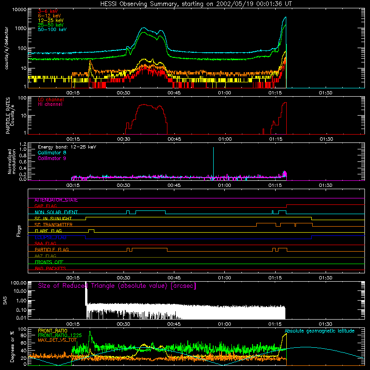370x370 pixels.
Task: Select the 25-50 keV legend label
Action: 51,25
